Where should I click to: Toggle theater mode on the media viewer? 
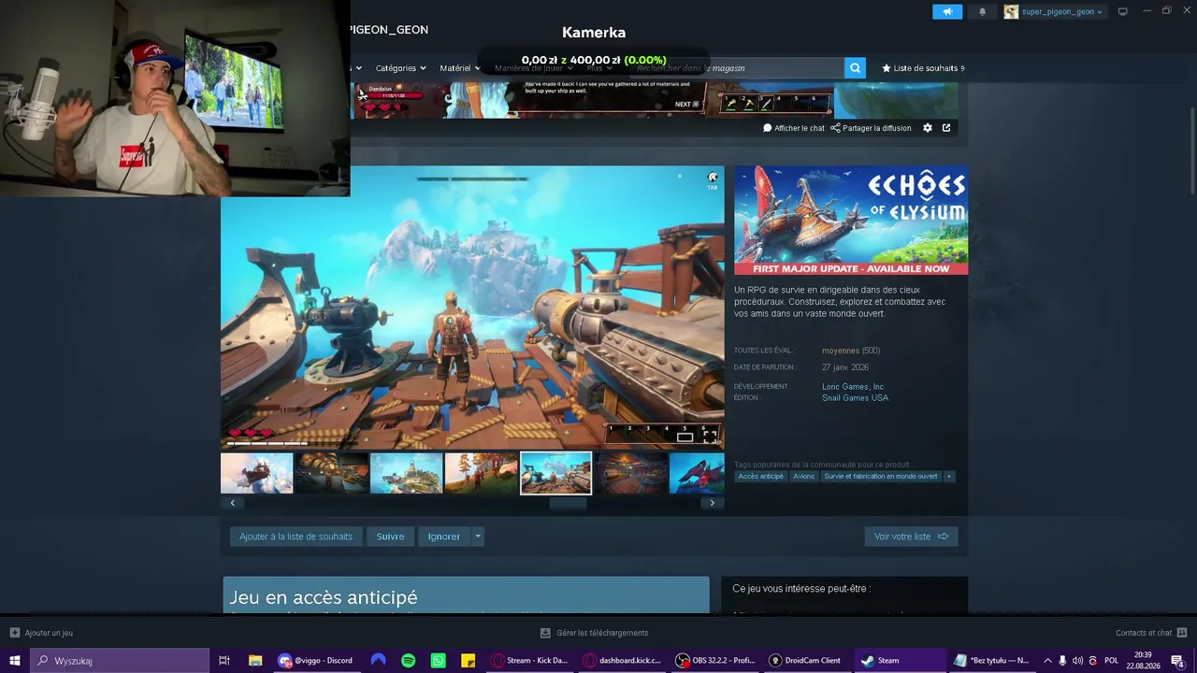point(685,437)
